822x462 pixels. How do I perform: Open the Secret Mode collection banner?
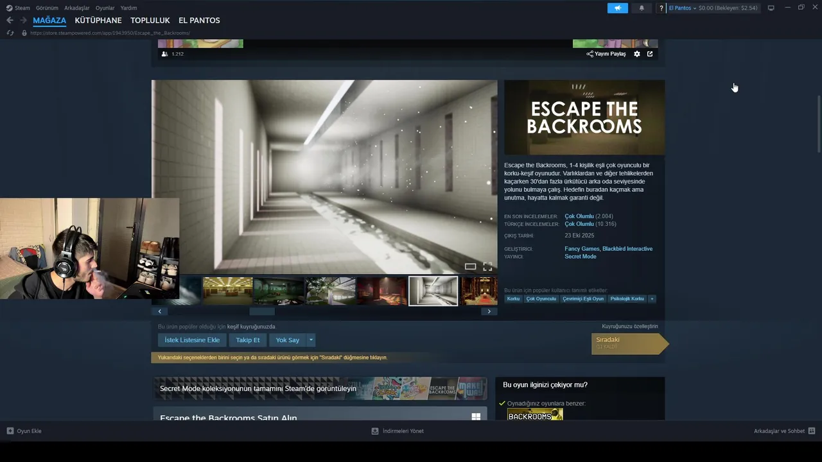coord(320,388)
